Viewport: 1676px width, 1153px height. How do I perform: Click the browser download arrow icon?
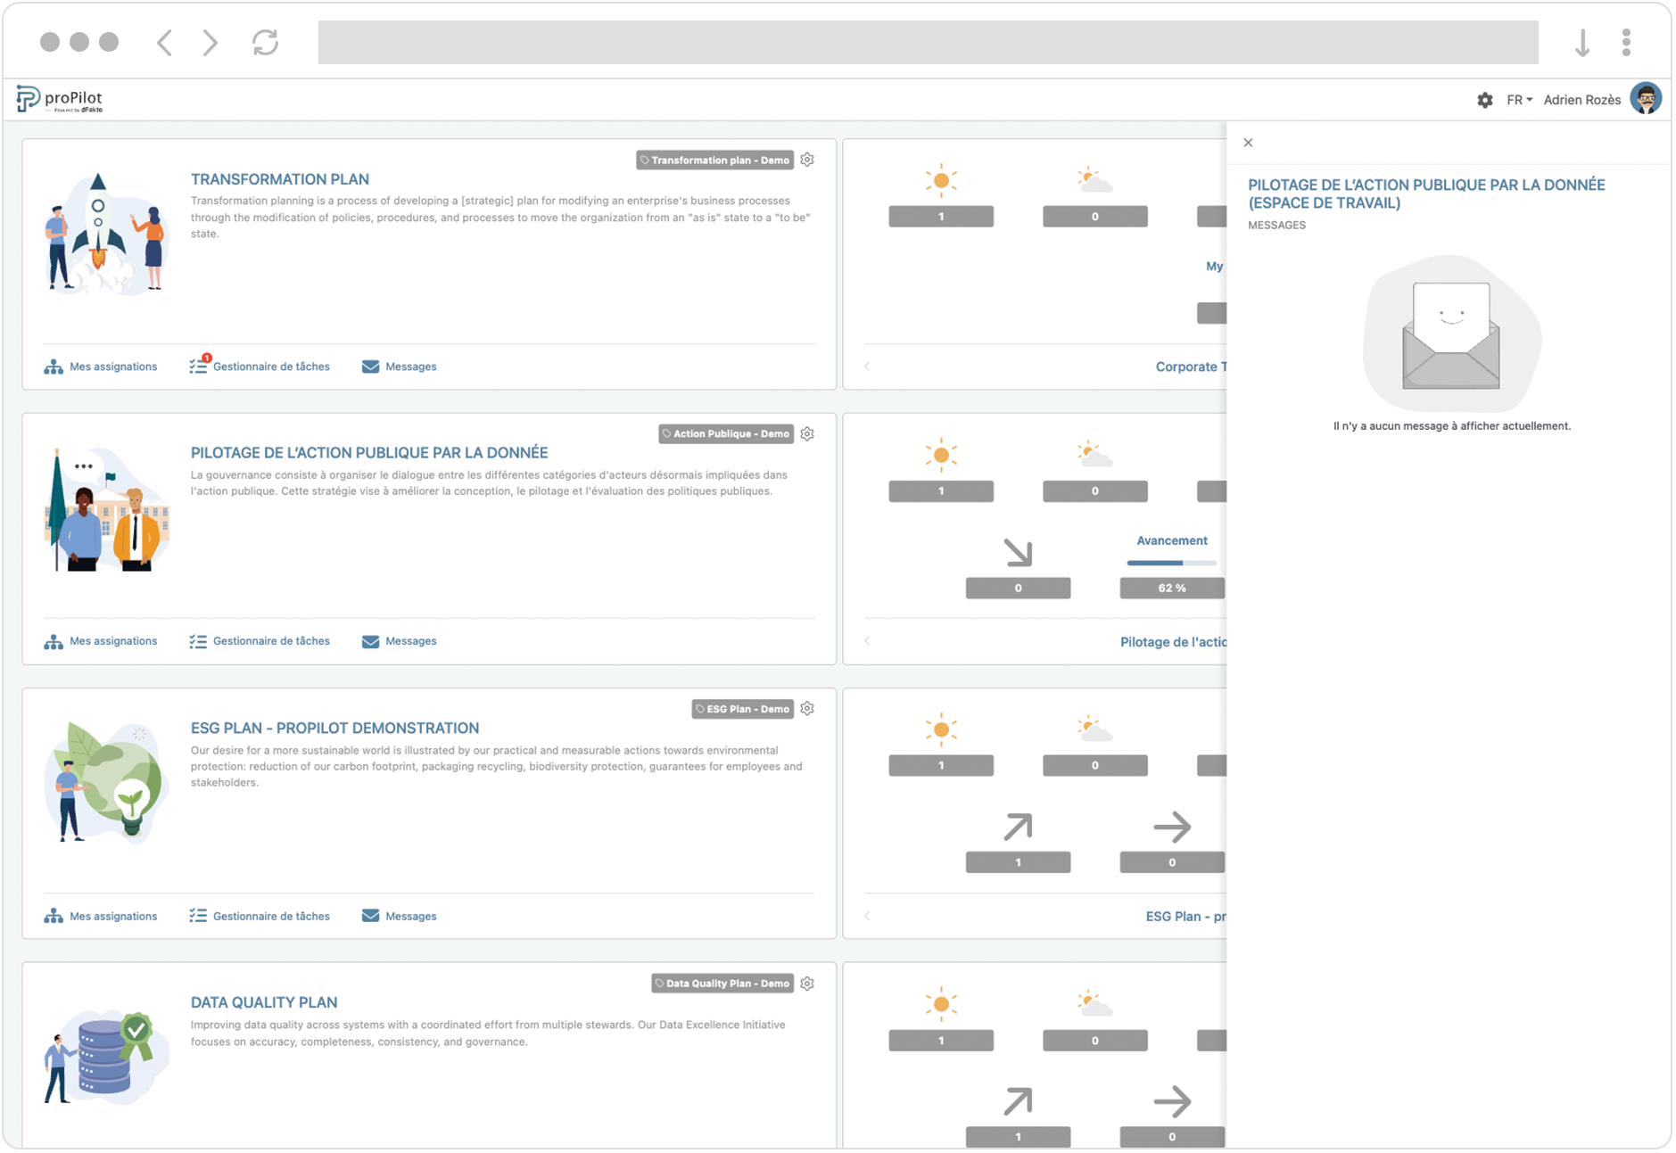[1581, 43]
